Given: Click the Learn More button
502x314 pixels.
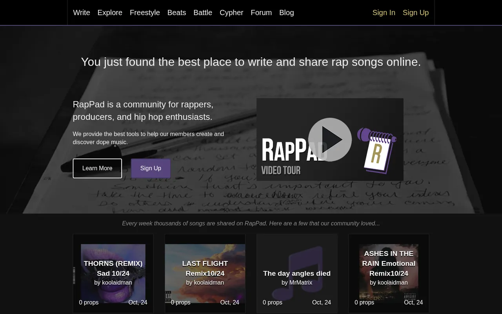Looking at the screenshot, I should (97, 168).
